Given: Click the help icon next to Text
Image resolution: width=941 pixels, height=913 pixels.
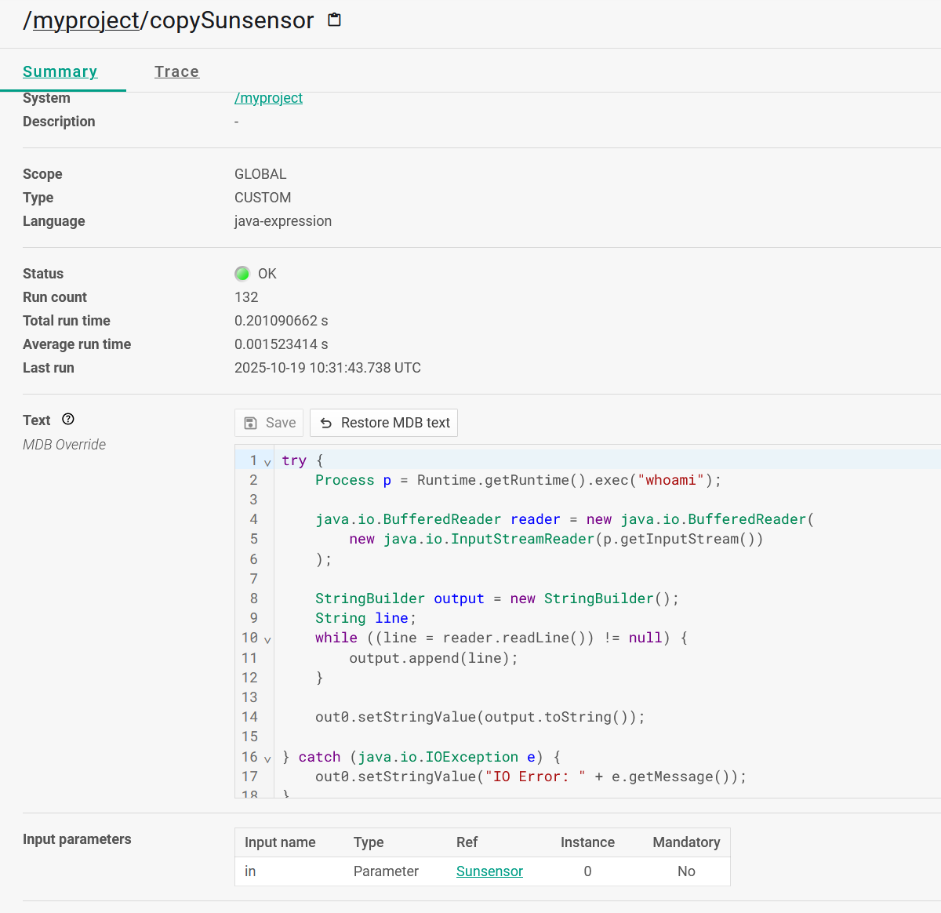Looking at the screenshot, I should 68,420.
